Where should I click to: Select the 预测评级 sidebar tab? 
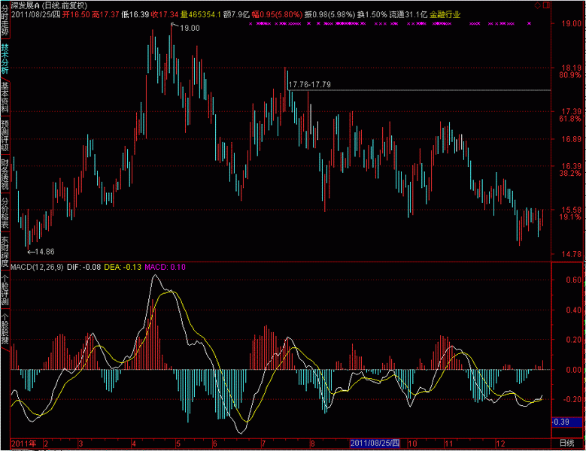pos(5,136)
